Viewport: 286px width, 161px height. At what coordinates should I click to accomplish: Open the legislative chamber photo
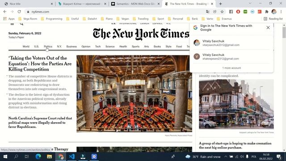coord(134,93)
